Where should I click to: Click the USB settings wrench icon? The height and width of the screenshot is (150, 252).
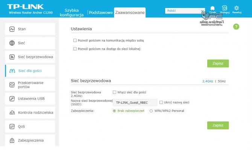coord(12,98)
